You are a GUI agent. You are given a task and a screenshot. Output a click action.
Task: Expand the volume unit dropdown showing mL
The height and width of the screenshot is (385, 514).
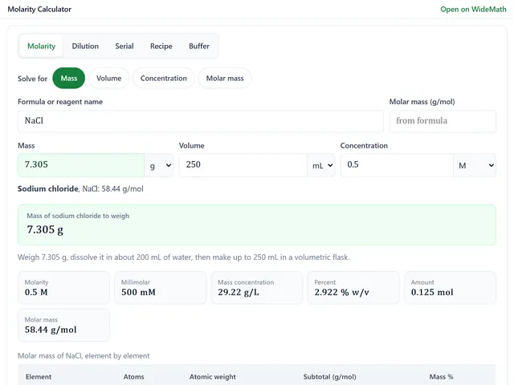321,165
